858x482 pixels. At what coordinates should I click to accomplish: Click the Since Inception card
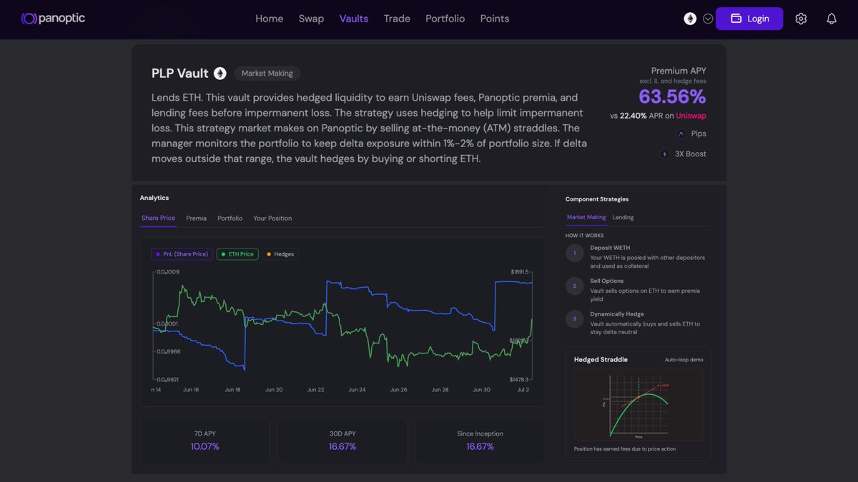(x=480, y=441)
